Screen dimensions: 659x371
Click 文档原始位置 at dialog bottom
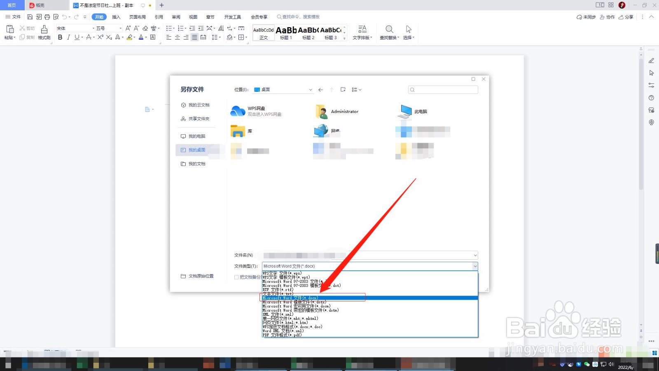[197, 276]
